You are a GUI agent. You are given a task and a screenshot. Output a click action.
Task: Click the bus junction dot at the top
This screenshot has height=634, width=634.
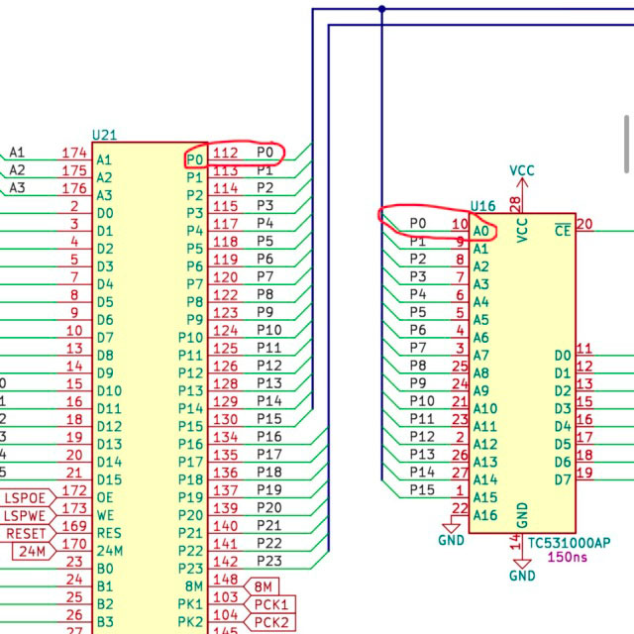381,9
